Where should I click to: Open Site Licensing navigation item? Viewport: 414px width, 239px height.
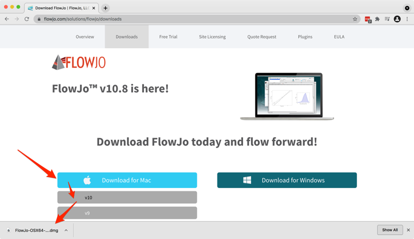tap(213, 37)
